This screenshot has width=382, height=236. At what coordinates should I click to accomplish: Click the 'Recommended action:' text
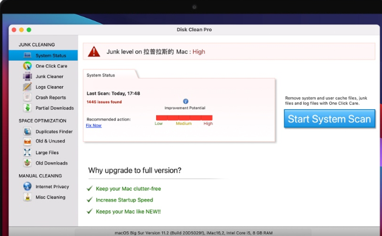pos(109,120)
